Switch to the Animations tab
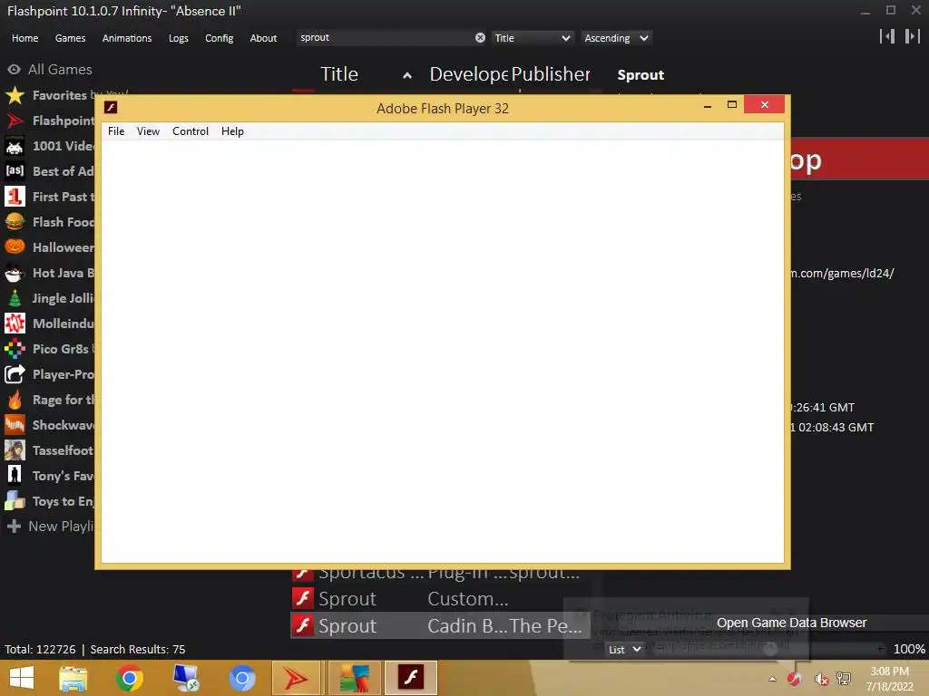The width and height of the screenshot is (929, 696). pos(127,38)
